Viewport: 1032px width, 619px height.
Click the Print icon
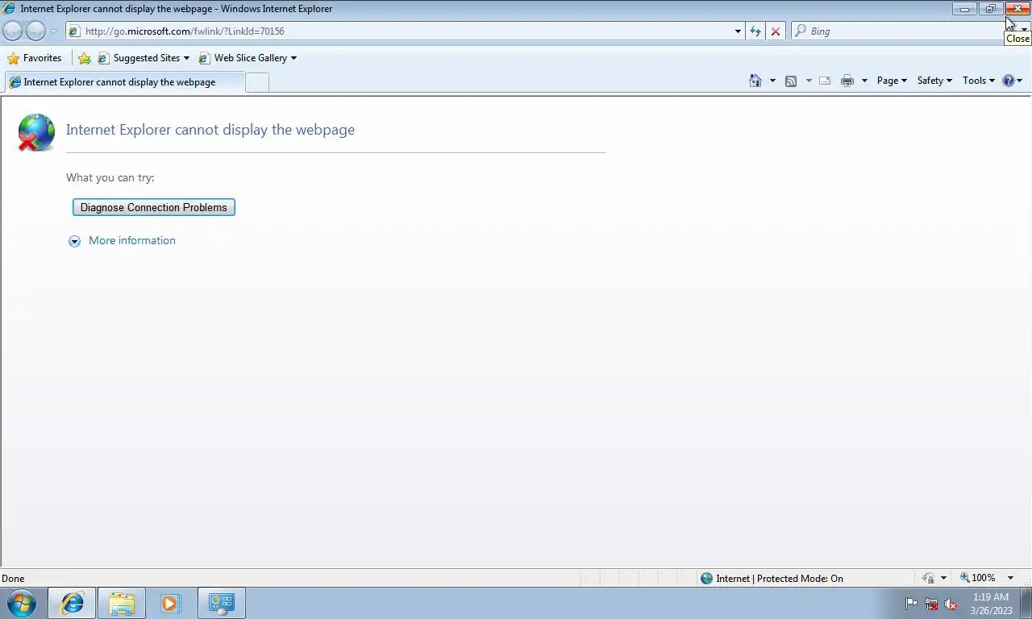[x=847, y=81]
